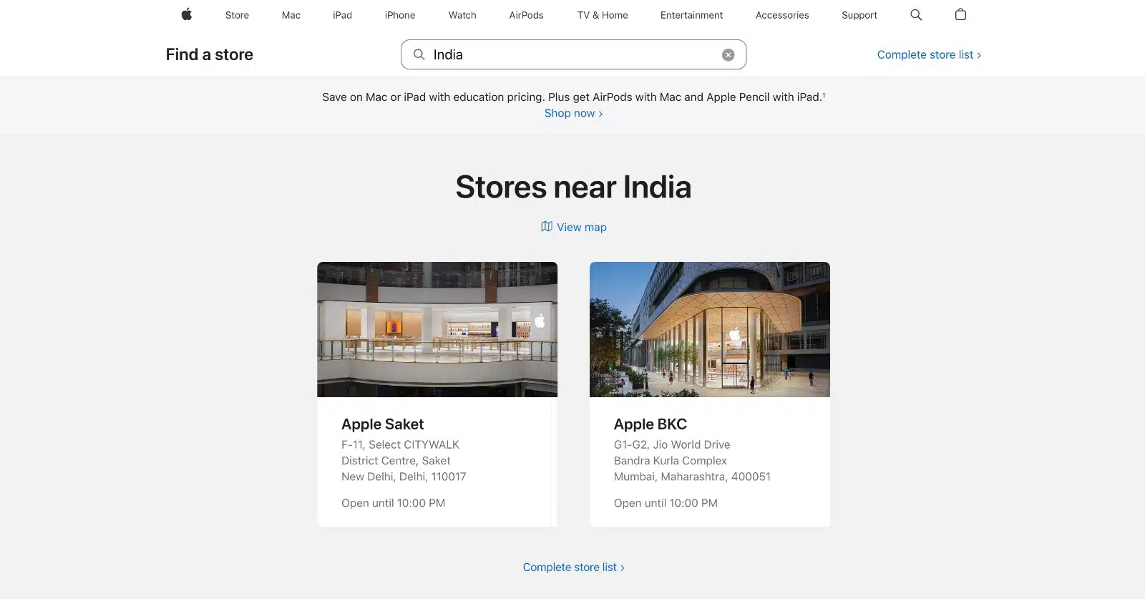Follow the Shop now education link
Image resolution: width=1145 pixels, height=599 pixels.
pos(573,113)
